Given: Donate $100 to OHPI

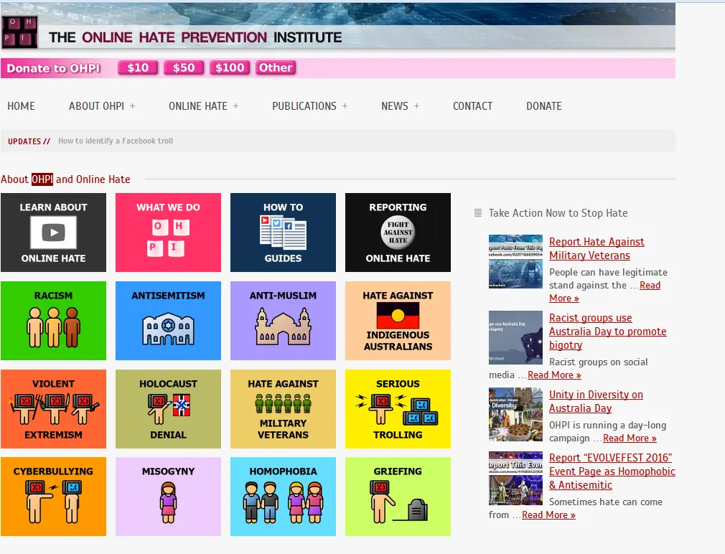Looking at the screenshot, I should tap(229, 68).
